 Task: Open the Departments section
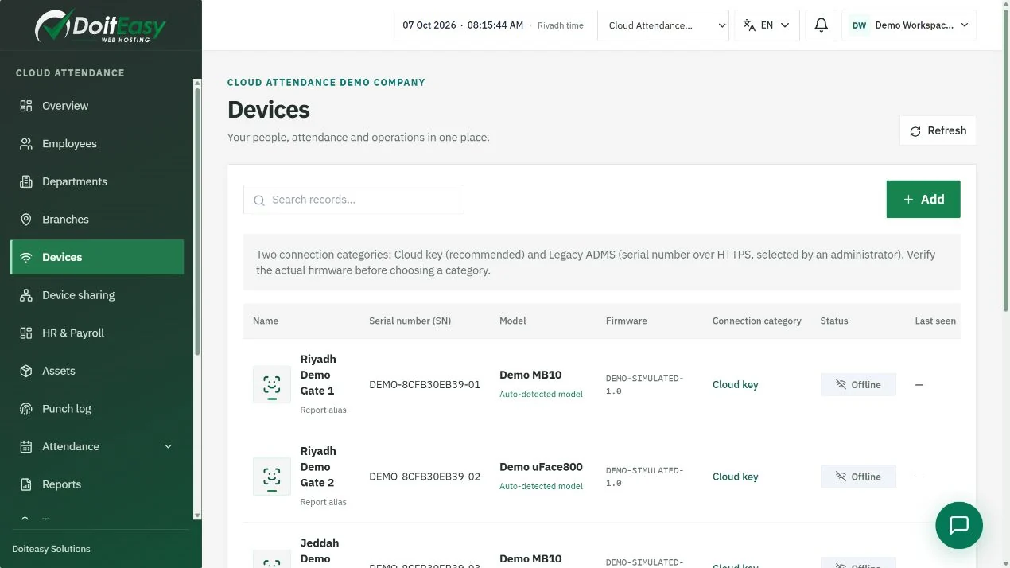(97, 181)
